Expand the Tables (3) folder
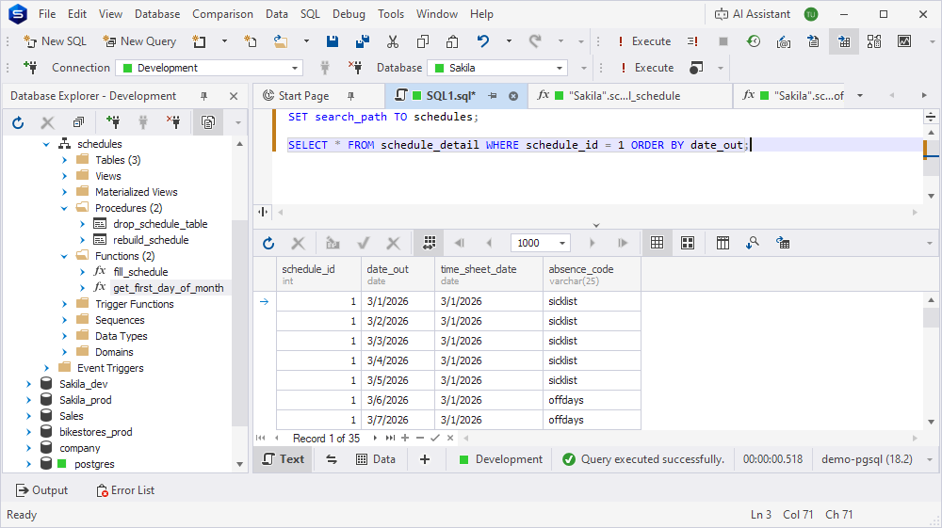The height and width of the screenshot is (528, 942). [64, 160]
